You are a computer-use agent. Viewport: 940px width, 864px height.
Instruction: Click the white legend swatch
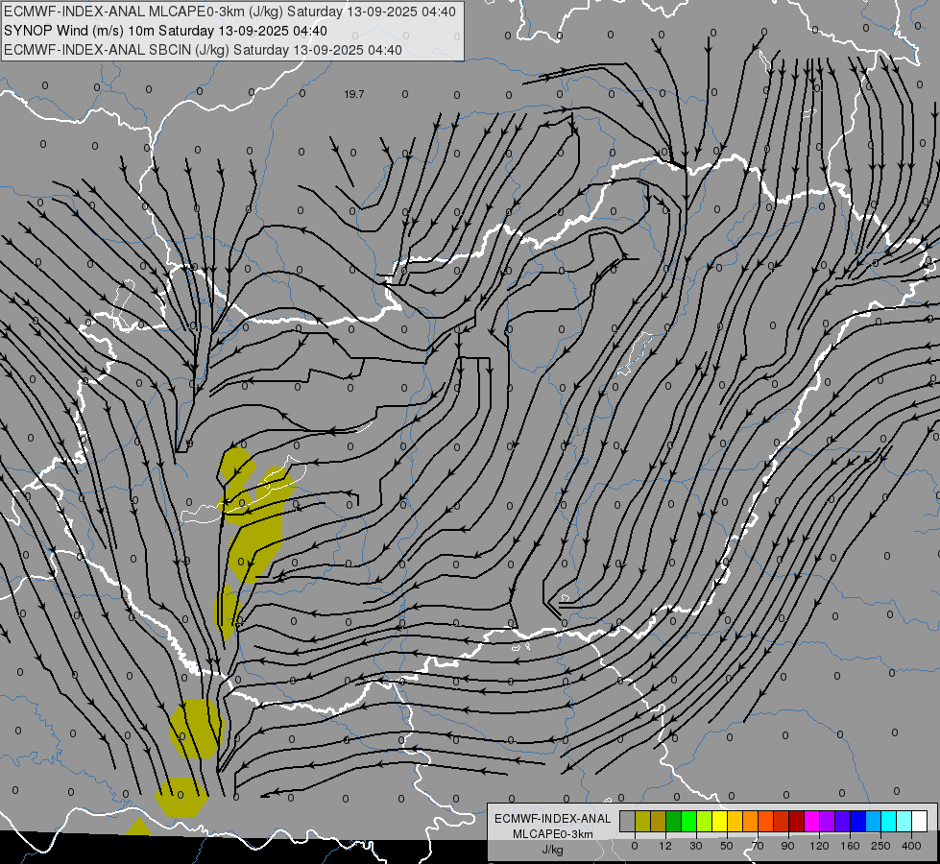coord(920,821)
